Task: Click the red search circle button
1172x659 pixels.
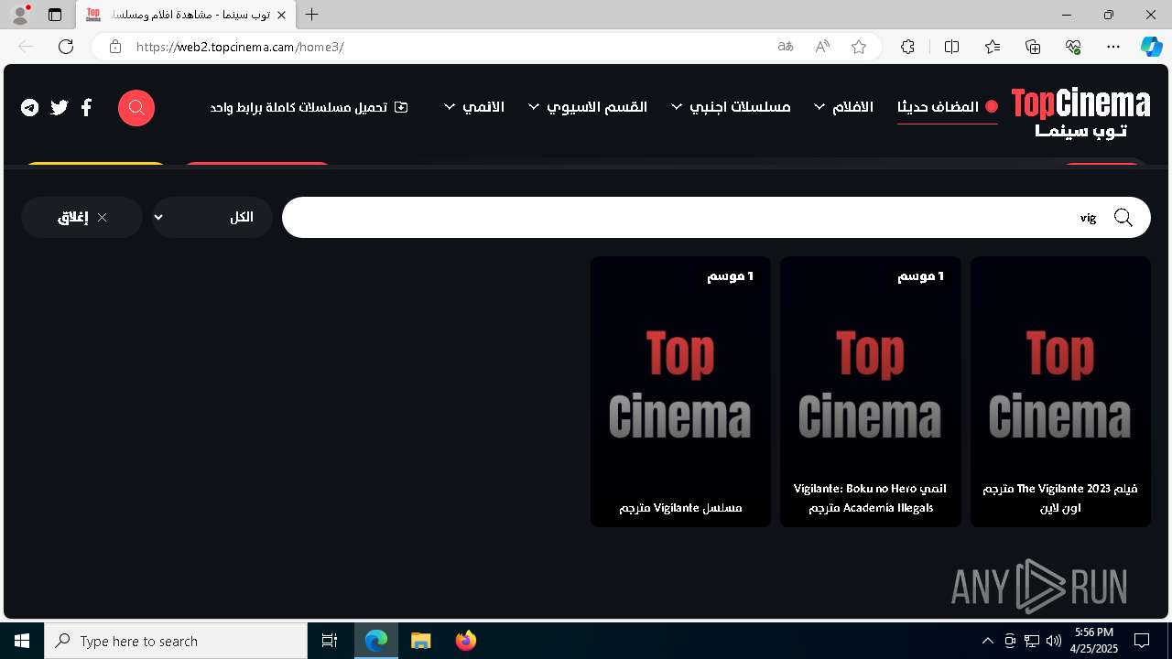Action: tap(136, 108)
